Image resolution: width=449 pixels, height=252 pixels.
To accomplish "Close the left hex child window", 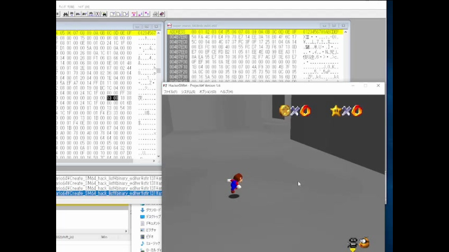I will (156, 27).
